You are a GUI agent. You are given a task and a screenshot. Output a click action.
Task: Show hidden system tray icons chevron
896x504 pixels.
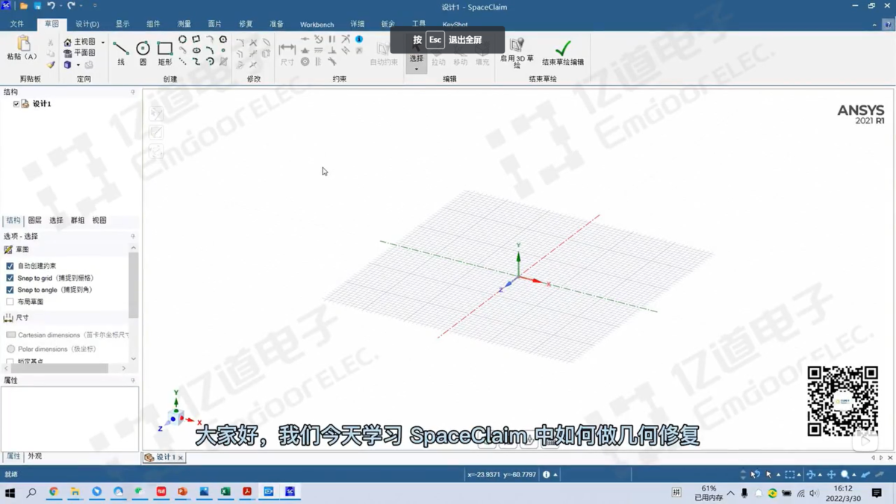(730, 493)
